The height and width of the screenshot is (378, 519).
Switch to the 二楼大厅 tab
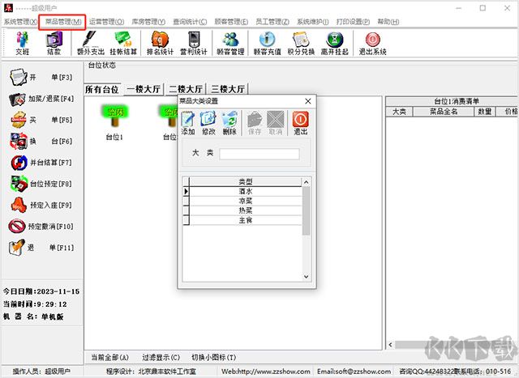tap(186, 89)
